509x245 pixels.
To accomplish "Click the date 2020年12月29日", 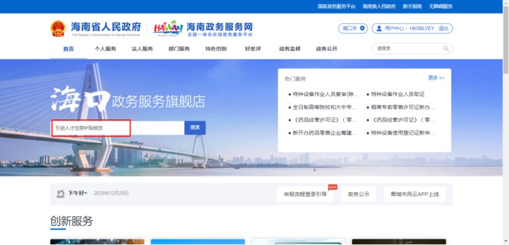I will tap(112, 193).
